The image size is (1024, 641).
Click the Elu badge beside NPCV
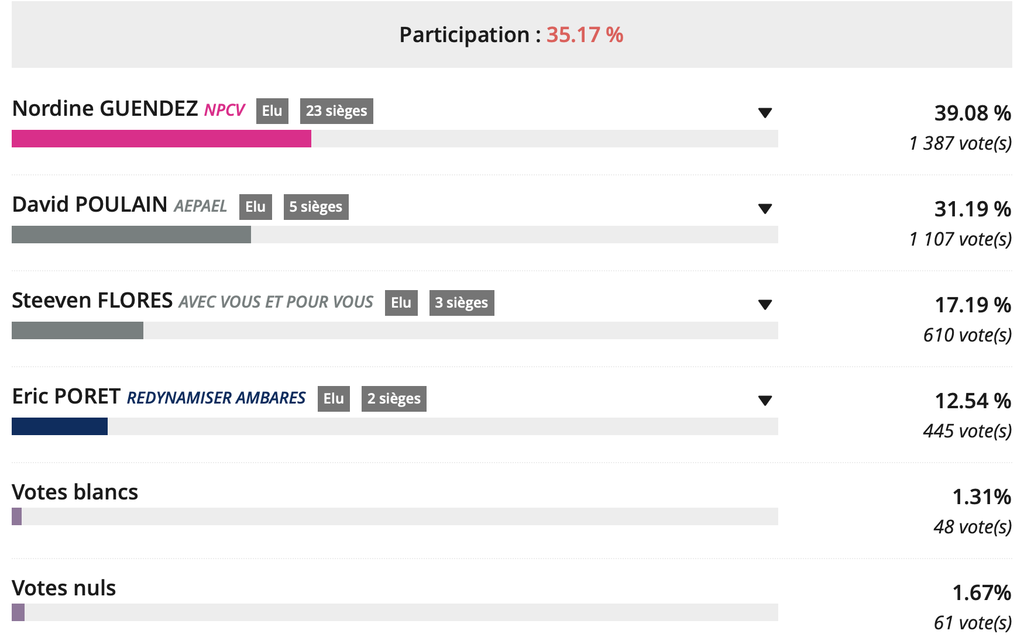coord(272,111)
